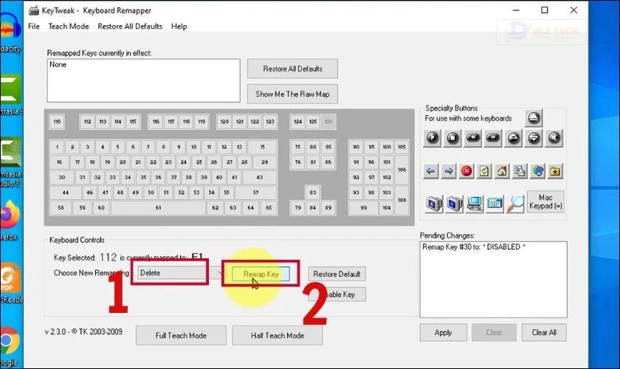Click the blue browser Back arrow button

(x=430, y=171)
